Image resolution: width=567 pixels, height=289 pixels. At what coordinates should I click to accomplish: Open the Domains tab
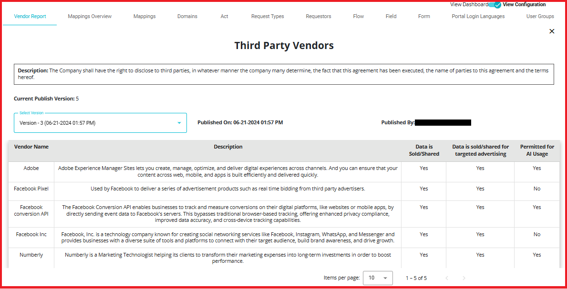point(187,16)
